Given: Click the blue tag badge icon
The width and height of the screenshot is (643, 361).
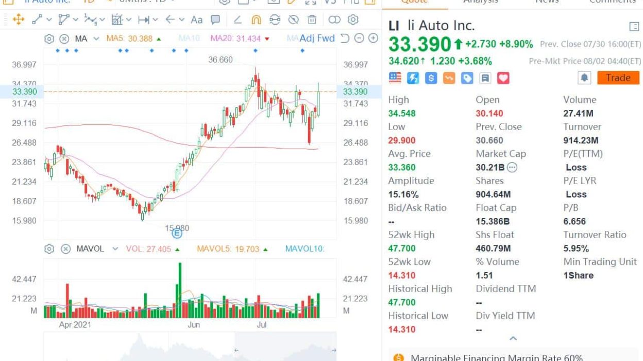Looking at the screenshot, I should tap(467, 78).
